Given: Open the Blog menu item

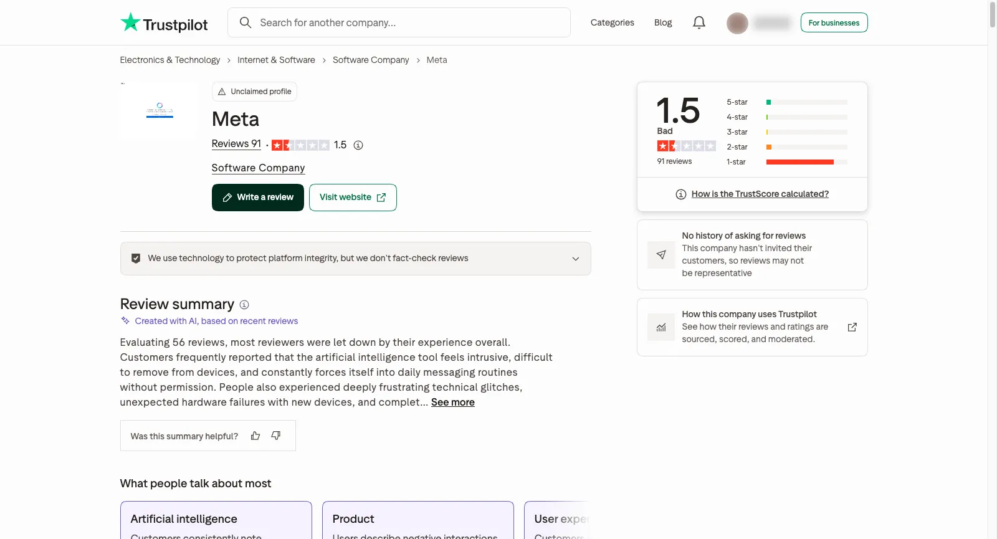Looking at the screenshot, I should click(663, 22).
